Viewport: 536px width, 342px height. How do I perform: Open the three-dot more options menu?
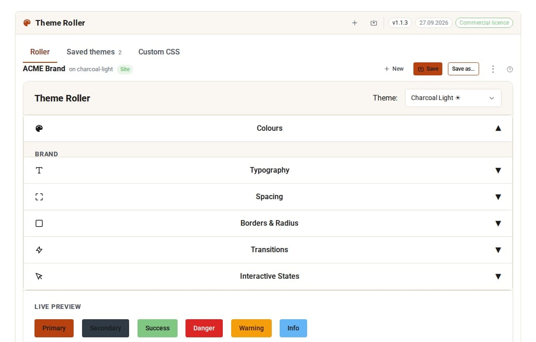[493, 69]
